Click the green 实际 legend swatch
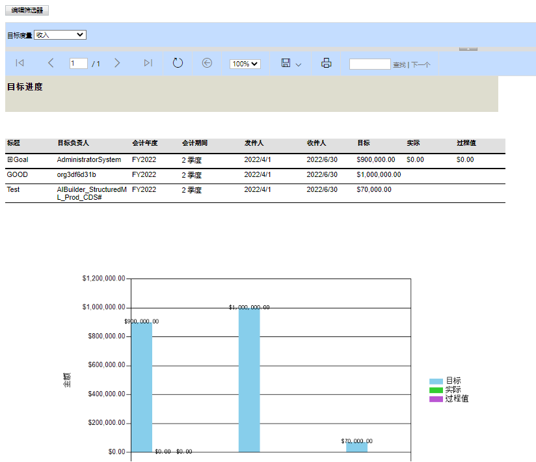Viewport: 536px width, 462px height. [436, 390]
